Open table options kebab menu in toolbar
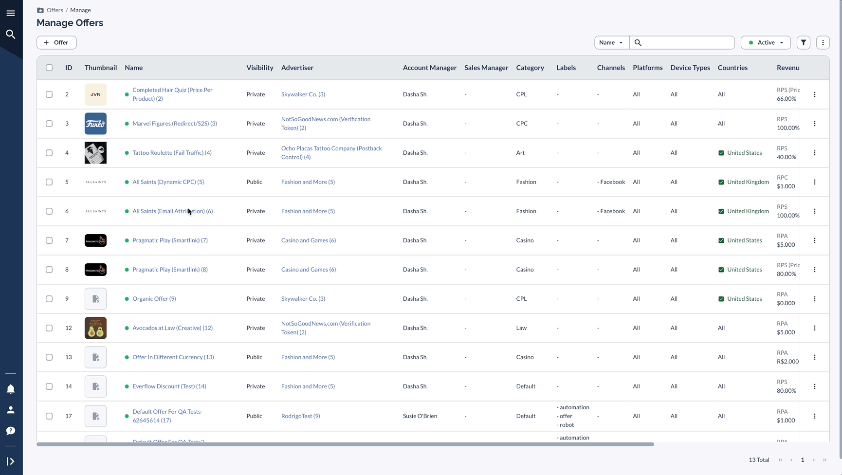 [x=823, y=42]
